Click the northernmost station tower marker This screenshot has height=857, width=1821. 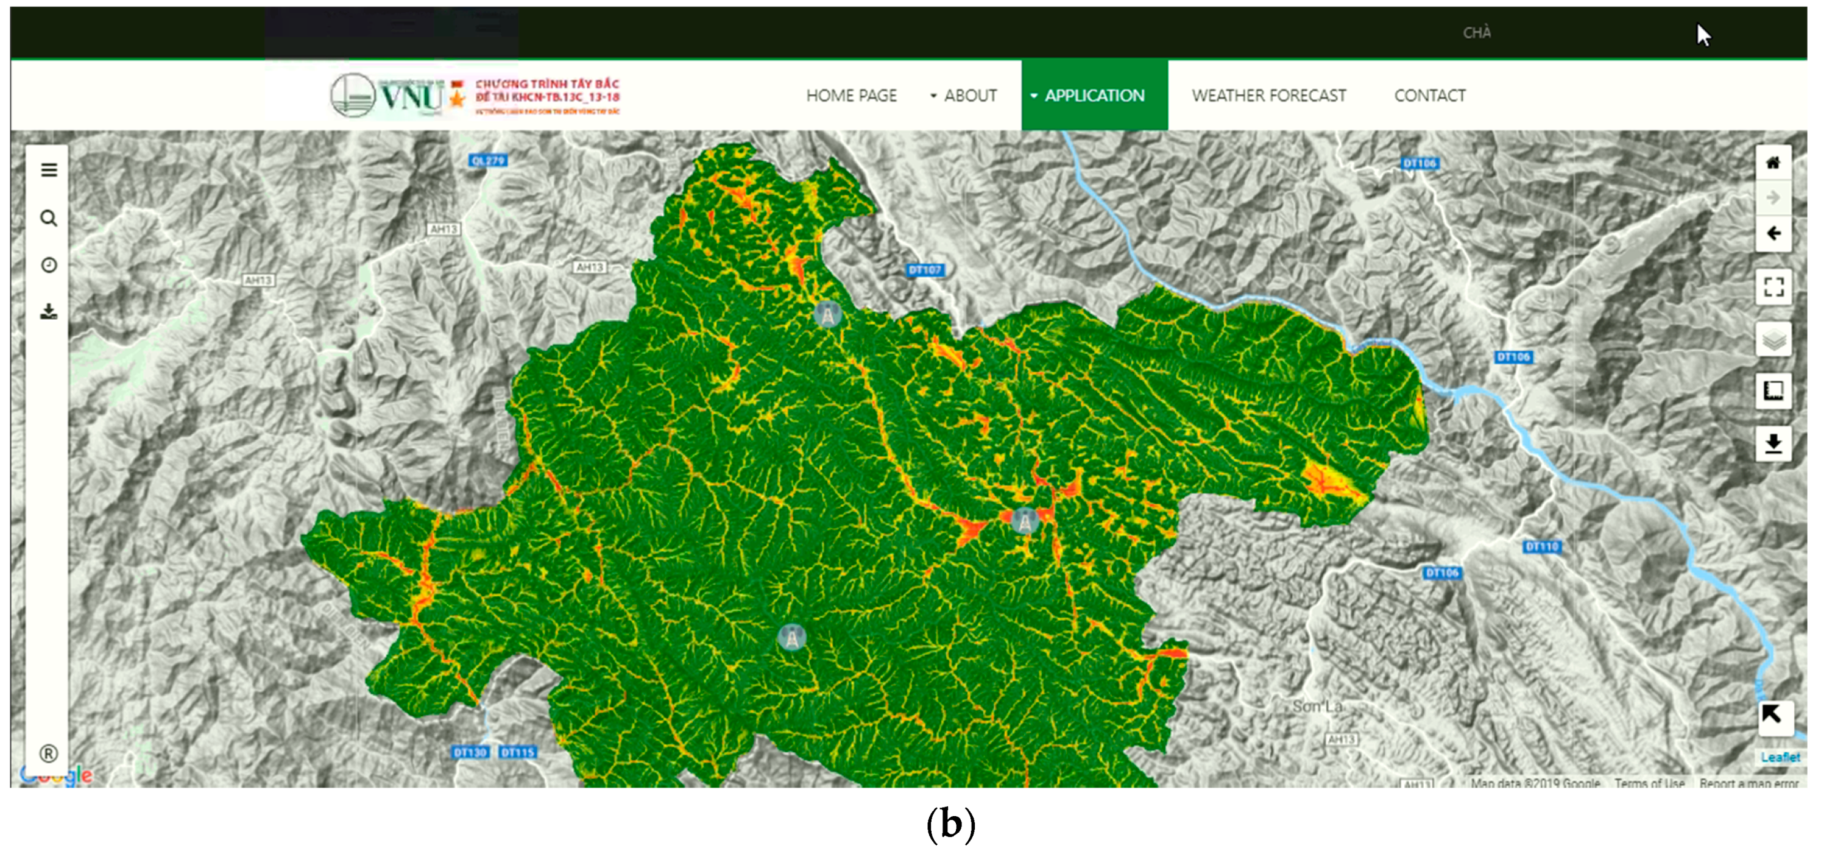(x=827, y=314)
